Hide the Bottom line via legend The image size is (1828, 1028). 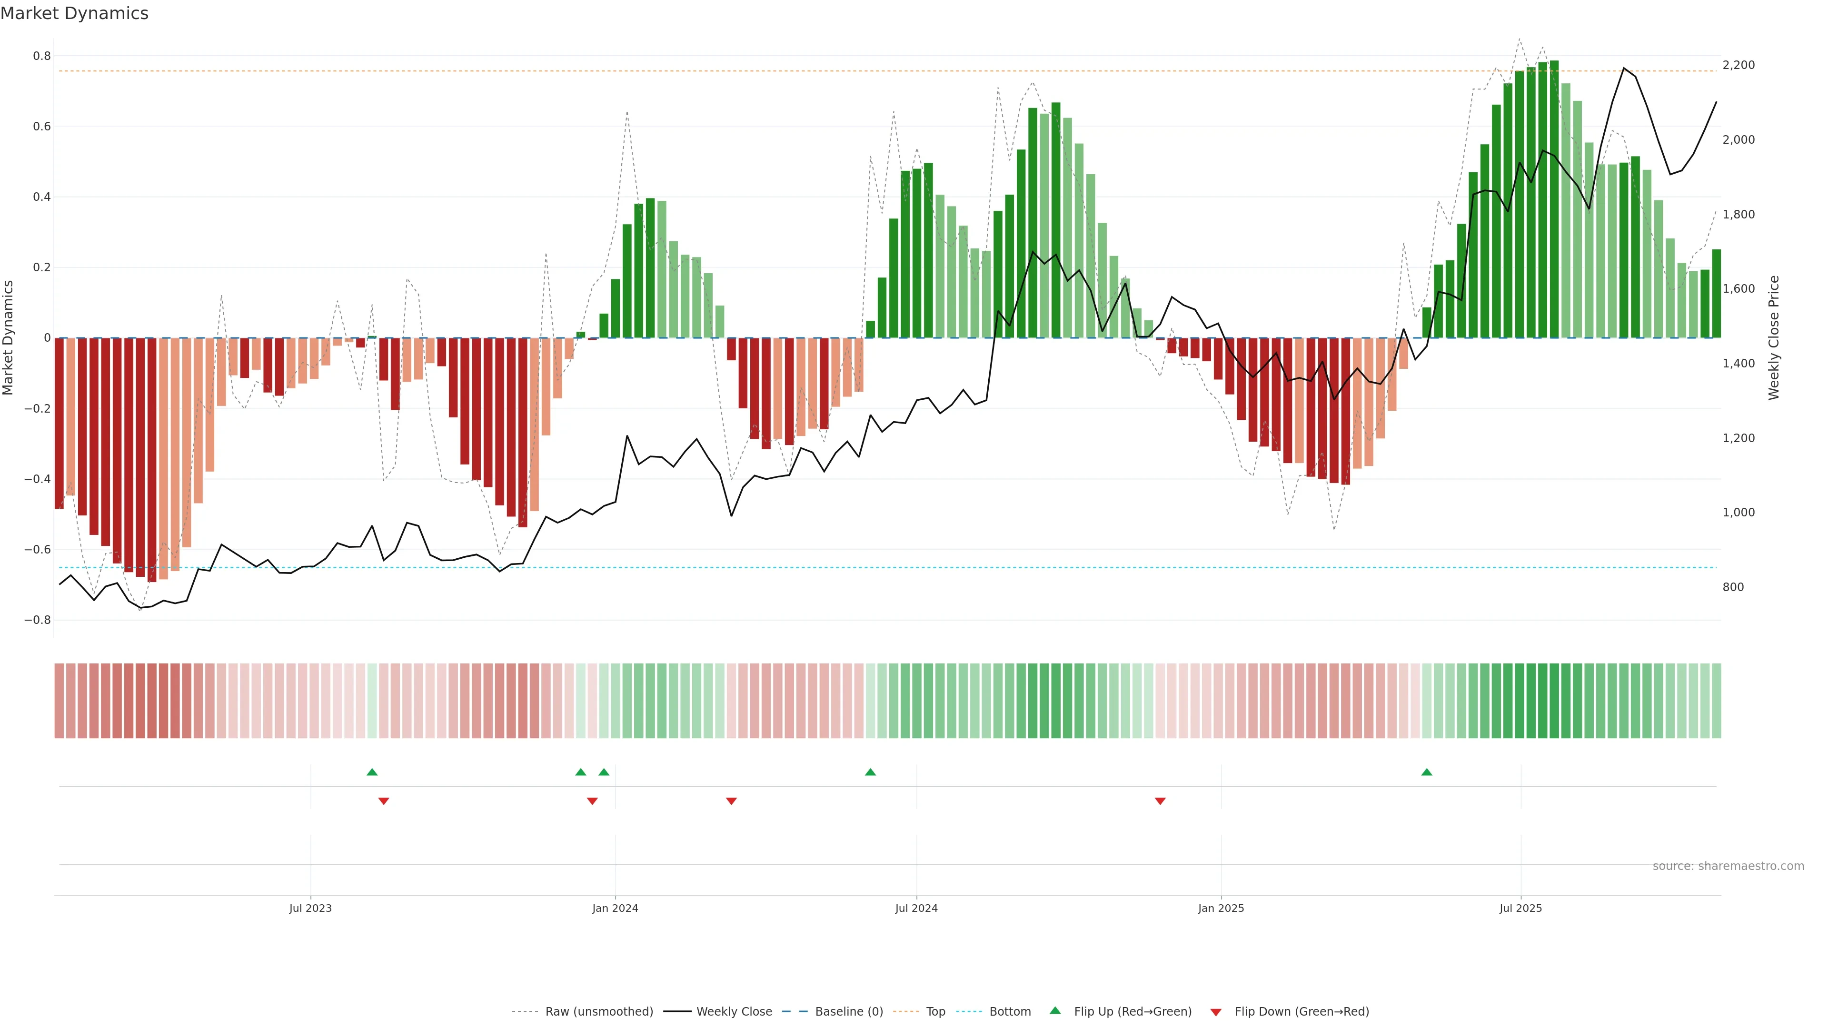1010,1012
